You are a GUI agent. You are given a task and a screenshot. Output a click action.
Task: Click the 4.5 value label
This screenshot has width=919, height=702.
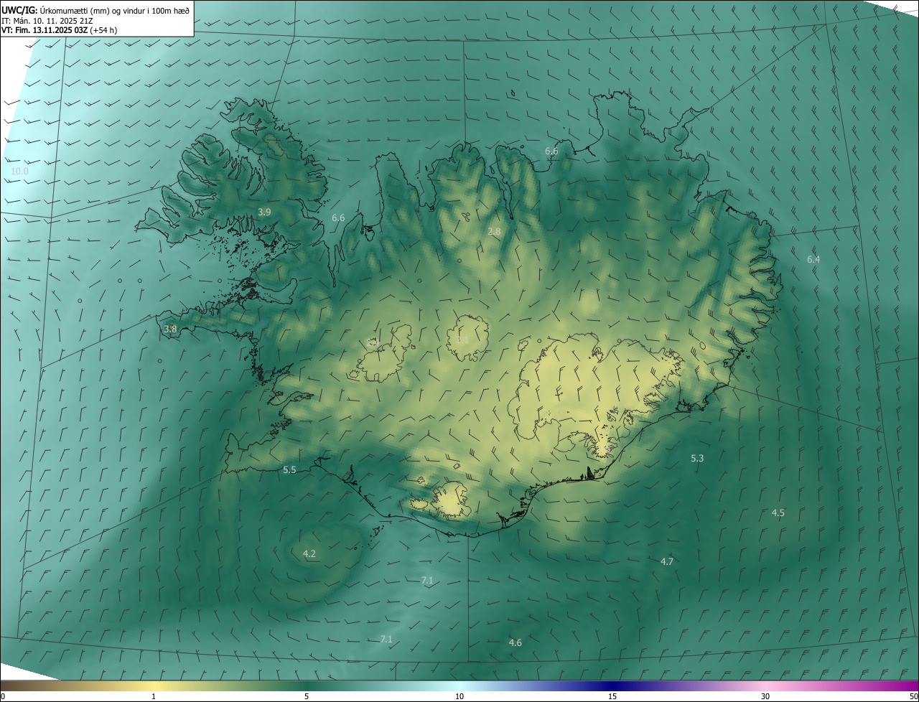tap(778, 513)
